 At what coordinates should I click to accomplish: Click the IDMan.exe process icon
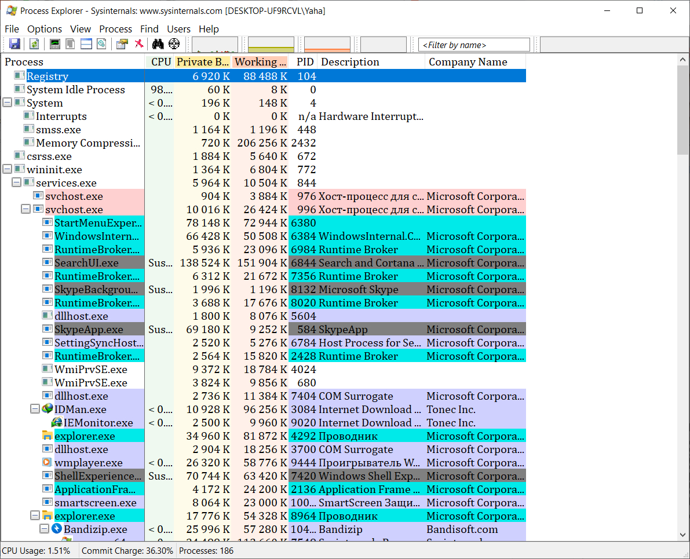pos(47,409)
